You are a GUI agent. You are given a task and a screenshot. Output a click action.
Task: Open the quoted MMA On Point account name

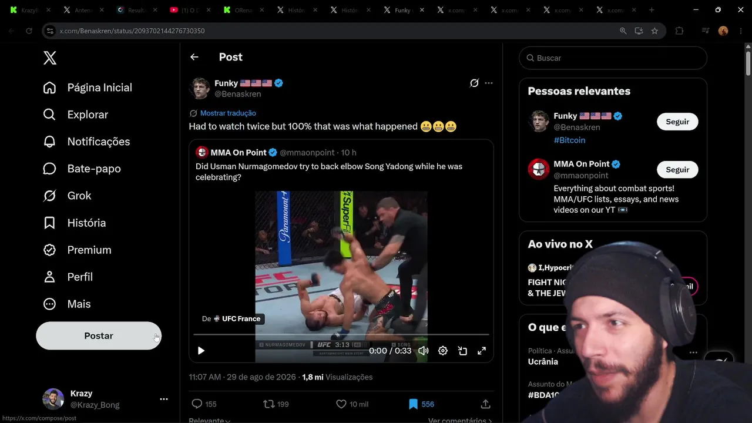click(x=239, y=152)
